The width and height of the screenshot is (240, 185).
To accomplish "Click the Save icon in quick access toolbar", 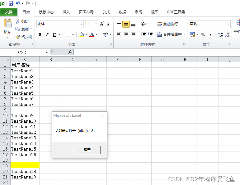I will (x=11, y=3).
